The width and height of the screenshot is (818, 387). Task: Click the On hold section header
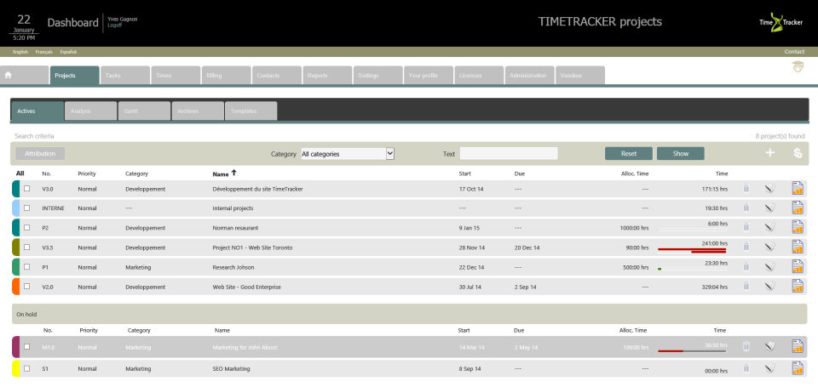tap(409, 314)
